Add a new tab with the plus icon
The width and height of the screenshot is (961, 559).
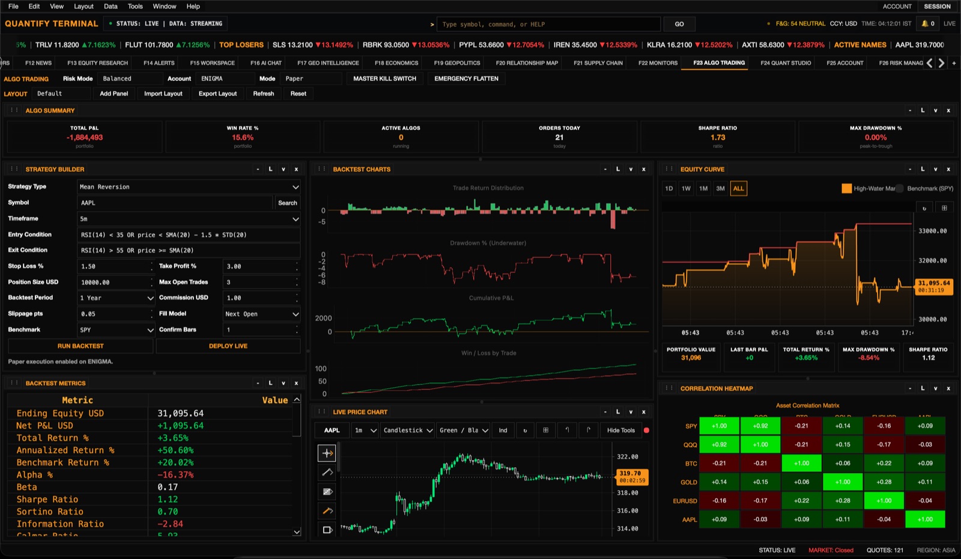[954, 63]
